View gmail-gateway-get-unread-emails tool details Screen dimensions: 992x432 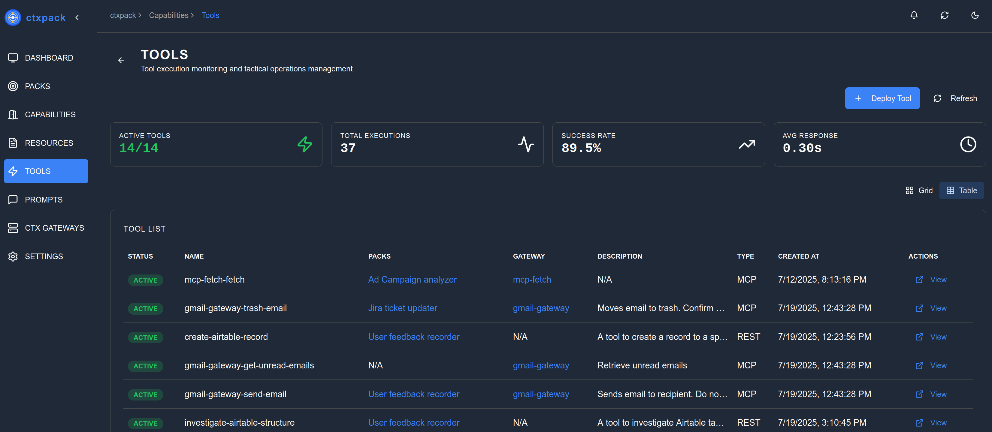pyautogui.click(x=931, y=365)
